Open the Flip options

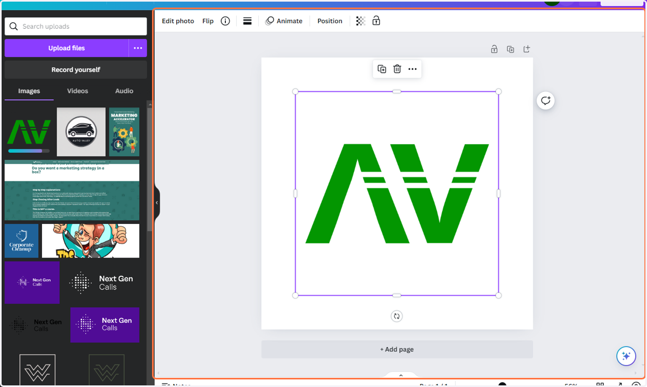point(208,21)
